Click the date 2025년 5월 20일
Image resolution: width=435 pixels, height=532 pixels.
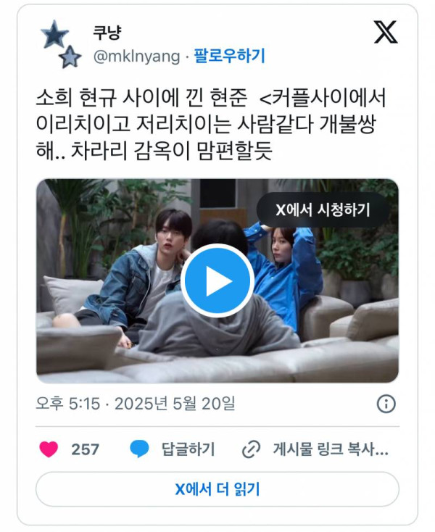[175, 404]
